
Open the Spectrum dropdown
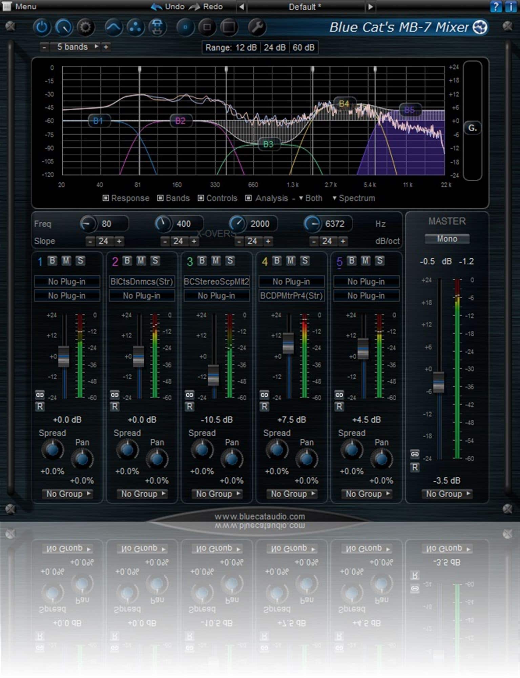tap(354, 198)
